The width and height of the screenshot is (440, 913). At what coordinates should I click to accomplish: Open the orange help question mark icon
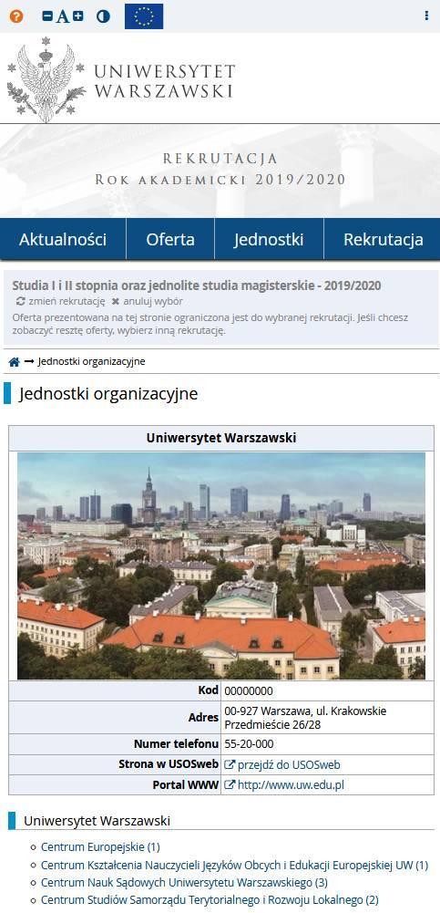click(x=16, y=16)
